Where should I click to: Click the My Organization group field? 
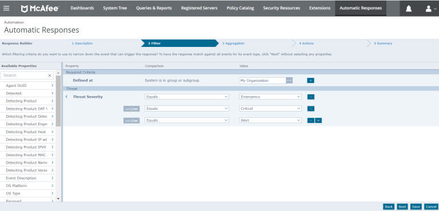click(x=262, y=81)
